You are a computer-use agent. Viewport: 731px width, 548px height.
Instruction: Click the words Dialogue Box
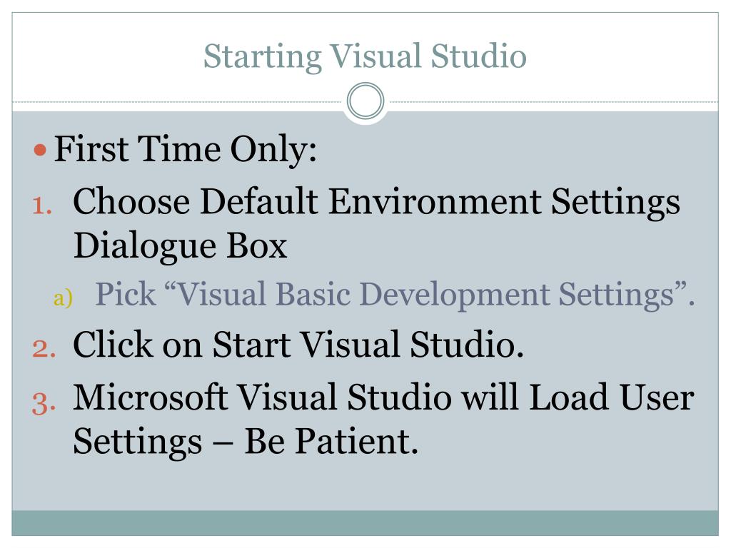(x=180, y=245)
